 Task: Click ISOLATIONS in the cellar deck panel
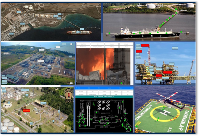click(81, 91)
